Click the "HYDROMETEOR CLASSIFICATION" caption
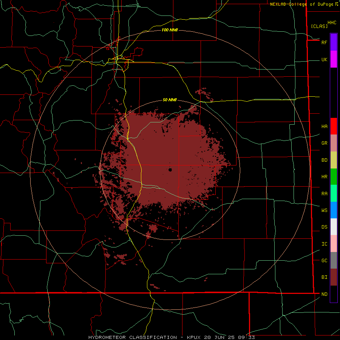 click(133, 337)
